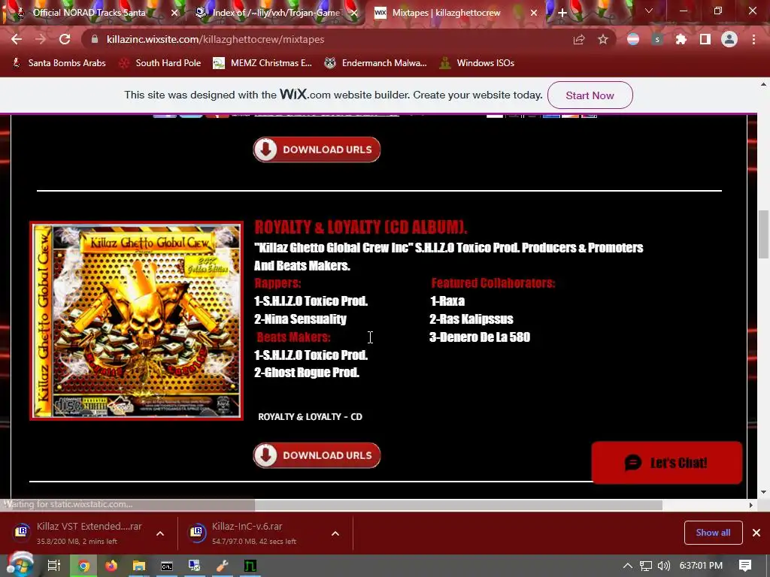Image resolution: width=770 pixels, height=577 pixels.
Task: Expand Killaz-InC-v.6.rar download options
Action: coord(335,533)
